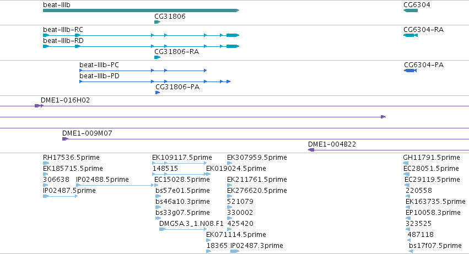Select the beat-IIIb-PD label
The height and width of the screenshot is (254, 469).
tap(99, 76)
